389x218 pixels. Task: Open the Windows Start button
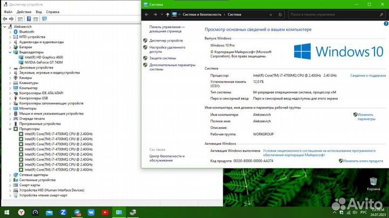coord(6,212)
